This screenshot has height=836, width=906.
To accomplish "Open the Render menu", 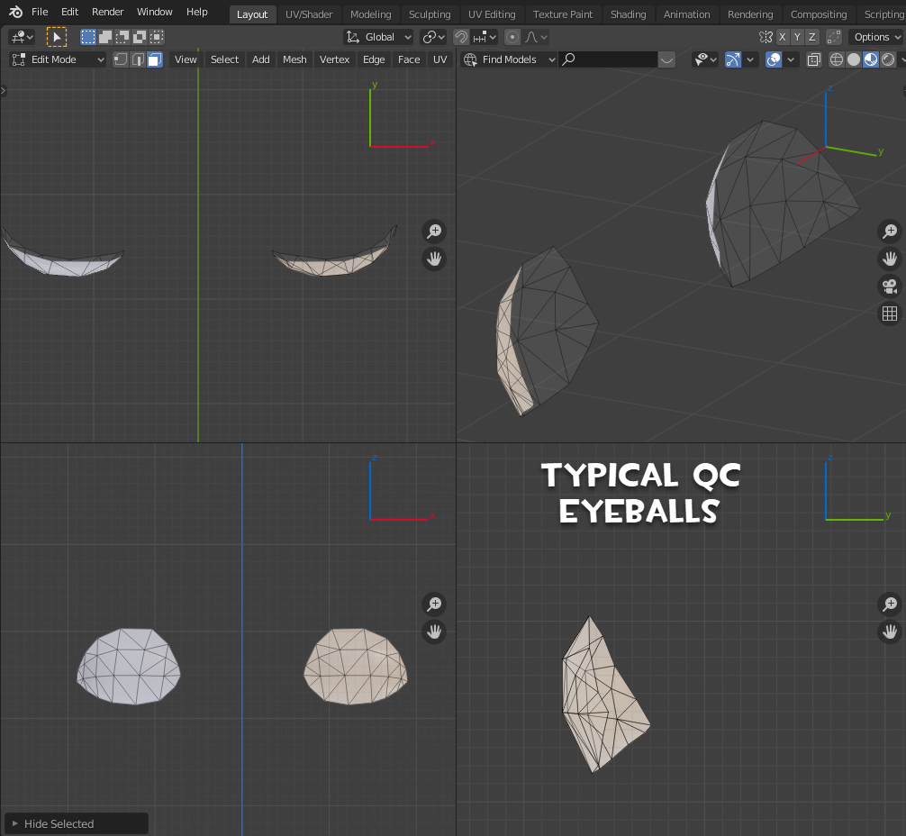I will tap(108, 13).
